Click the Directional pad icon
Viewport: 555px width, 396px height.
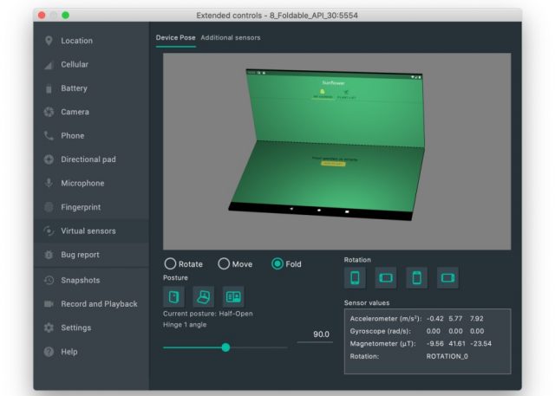click(49, 159)
